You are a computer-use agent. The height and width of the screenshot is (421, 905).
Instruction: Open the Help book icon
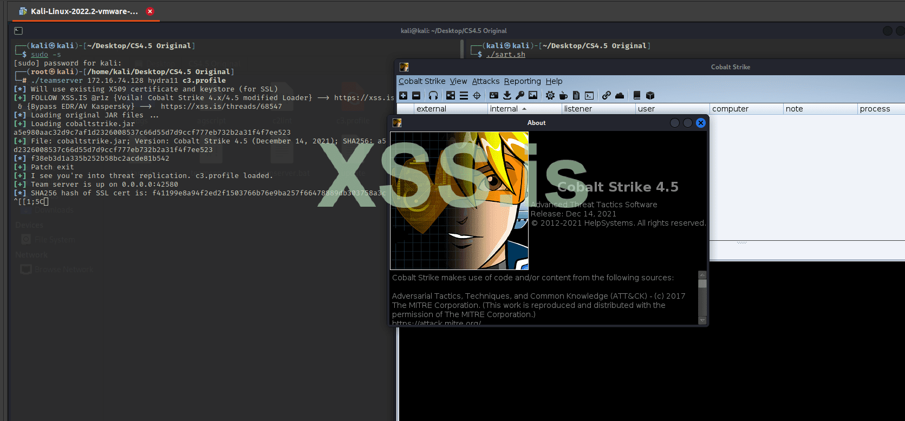[637, 96]
